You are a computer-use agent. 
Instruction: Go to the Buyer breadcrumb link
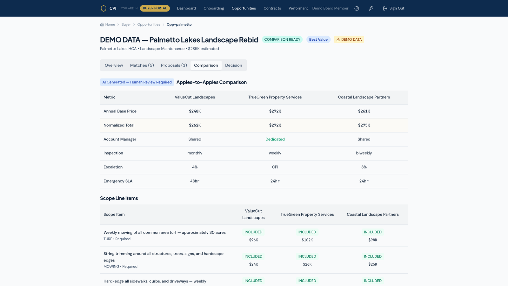pos(126,24)
